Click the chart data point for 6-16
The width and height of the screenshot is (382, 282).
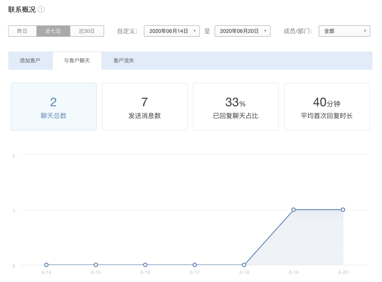pyautogui.click(x=145, y=265)
